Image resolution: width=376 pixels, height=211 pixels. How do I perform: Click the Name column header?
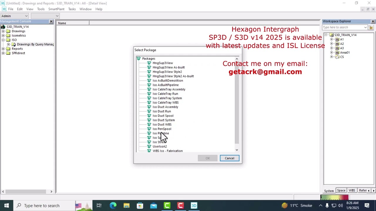[73, 23]
